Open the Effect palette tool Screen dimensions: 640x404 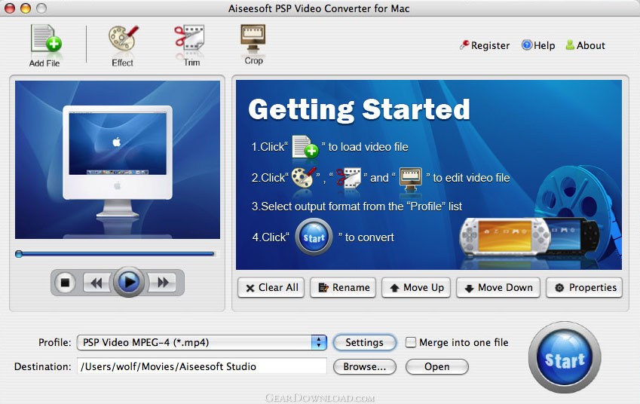point(122,45)
